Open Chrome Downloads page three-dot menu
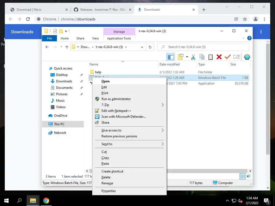275x206 pixels. tap(261, 32)
